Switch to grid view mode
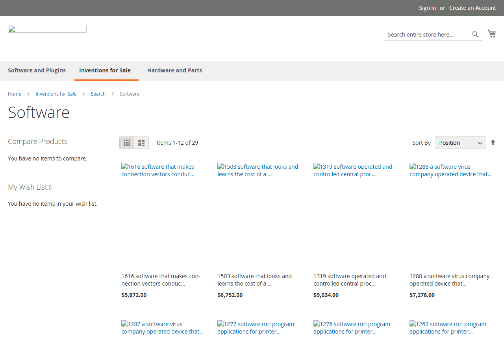Viewport: 504px width, 354px height. [127, 143]
